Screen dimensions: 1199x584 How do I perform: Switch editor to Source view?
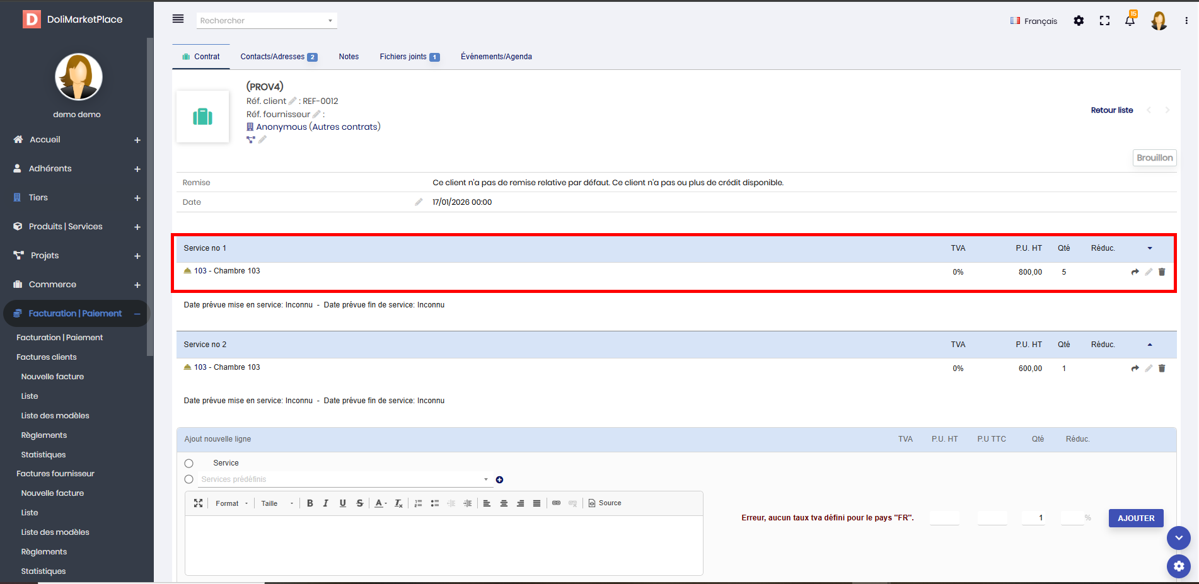(605, 503)
